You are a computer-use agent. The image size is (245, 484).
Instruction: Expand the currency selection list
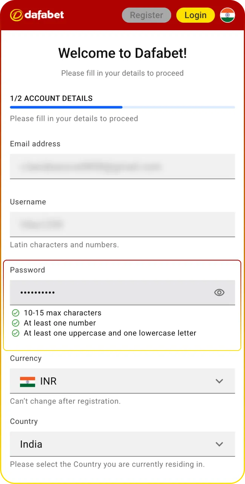(122, 381)
